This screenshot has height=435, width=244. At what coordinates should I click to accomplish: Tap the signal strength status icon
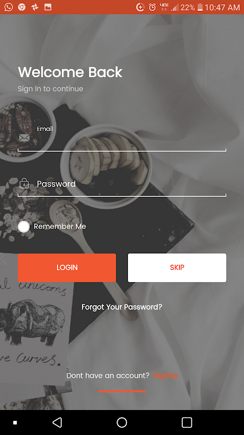coord(175,8)
